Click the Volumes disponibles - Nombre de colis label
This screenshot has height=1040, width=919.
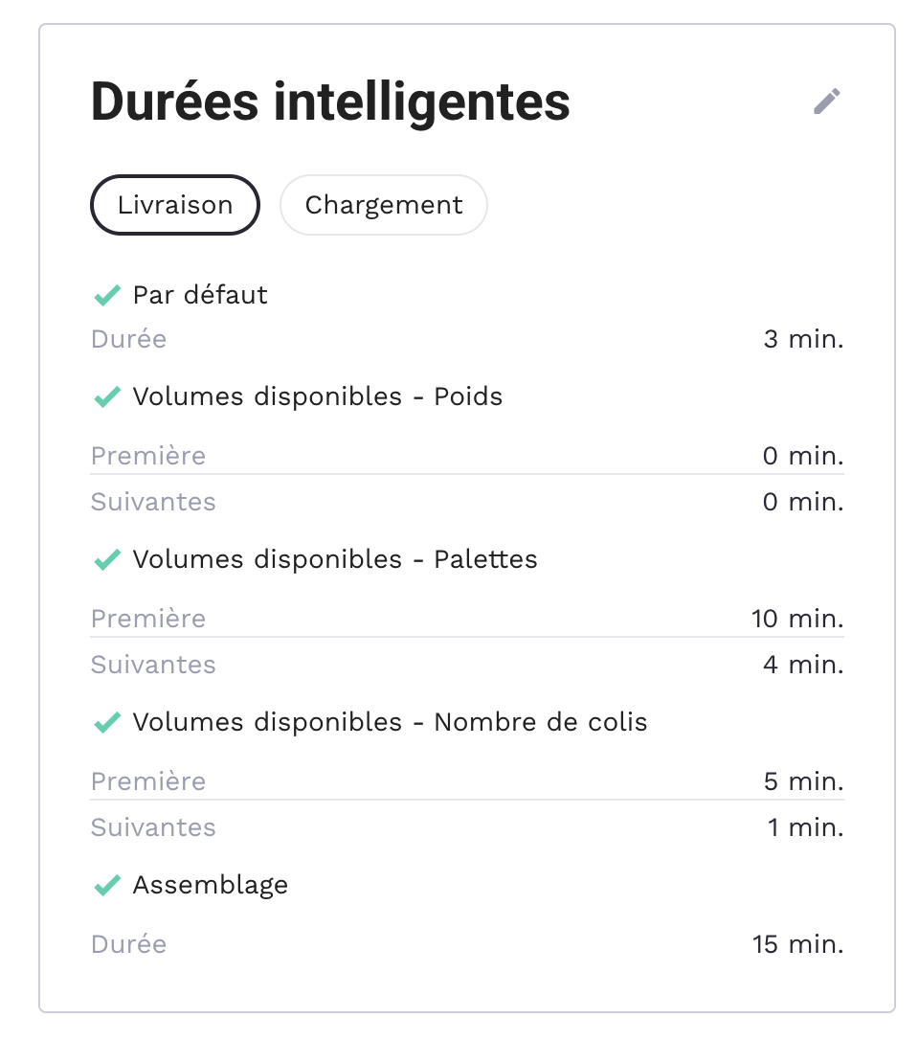pyautogui.click(x=390, y=722)
